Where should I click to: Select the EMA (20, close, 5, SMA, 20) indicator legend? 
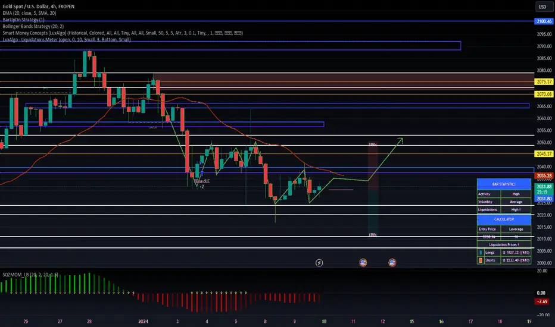point(29,13)
